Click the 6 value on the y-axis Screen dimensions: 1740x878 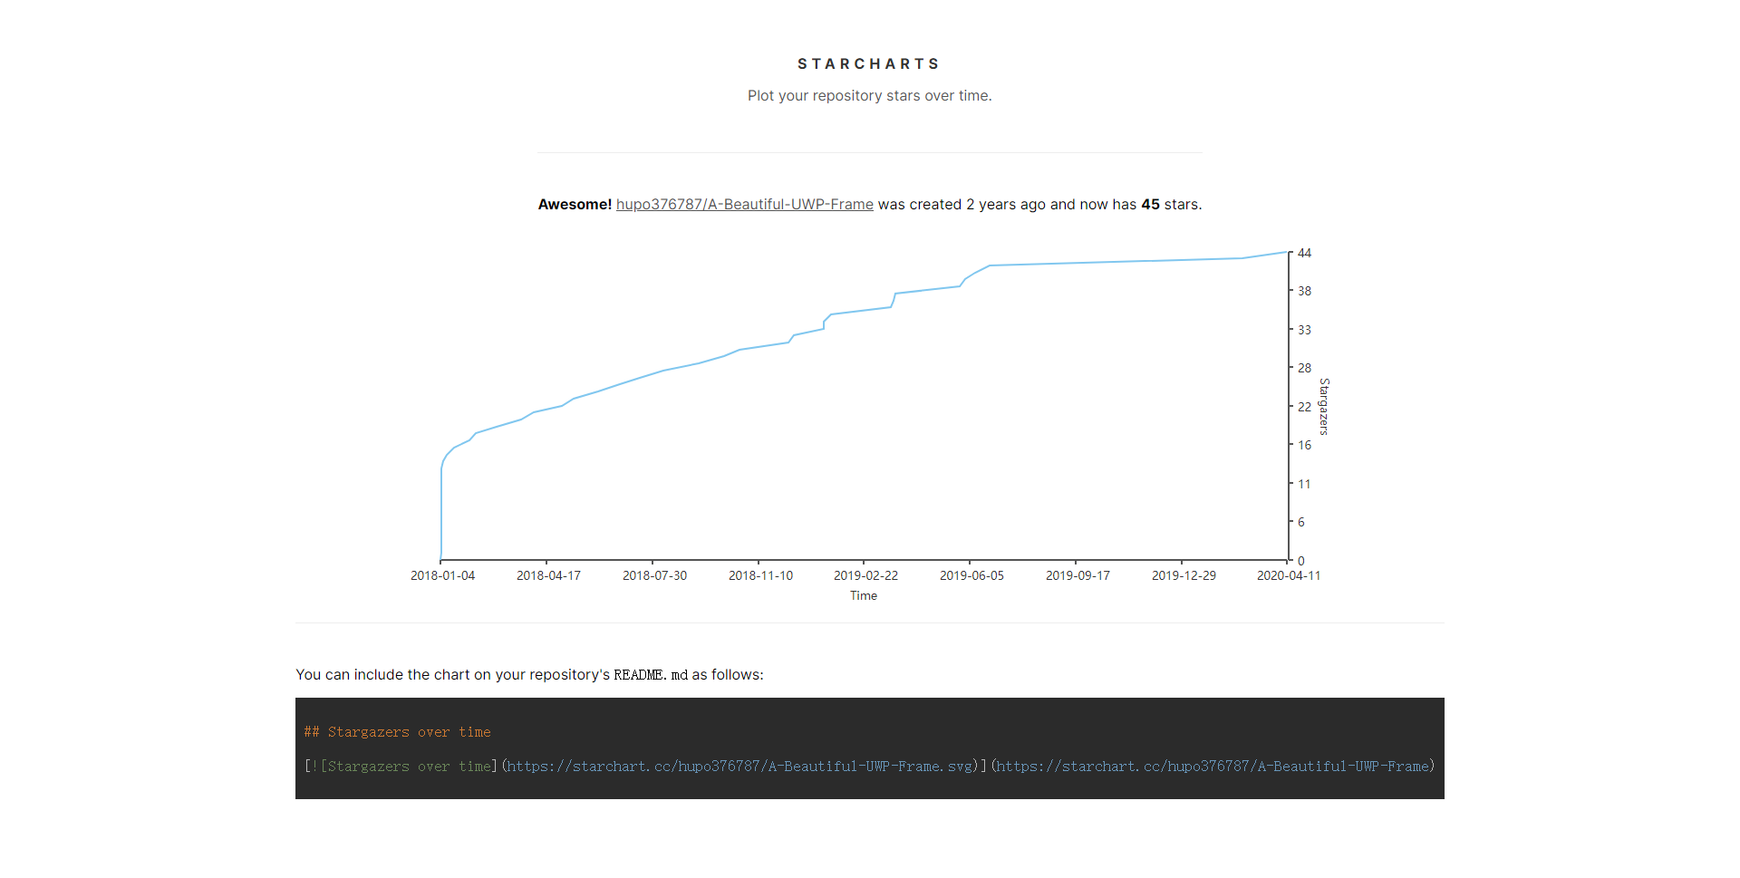tap(1301, 523)
